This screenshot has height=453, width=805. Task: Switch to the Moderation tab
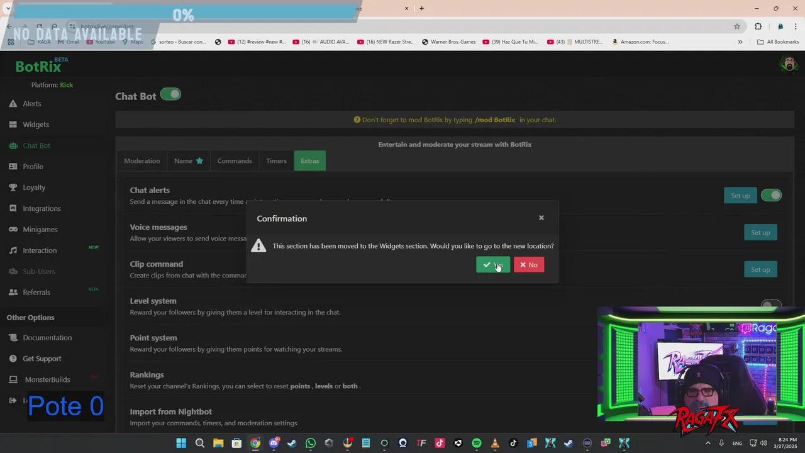tap(142, 161)
